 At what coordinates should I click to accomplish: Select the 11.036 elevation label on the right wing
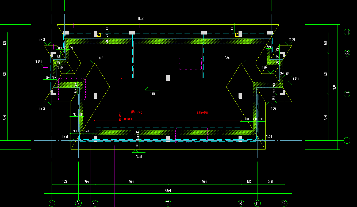264,68
